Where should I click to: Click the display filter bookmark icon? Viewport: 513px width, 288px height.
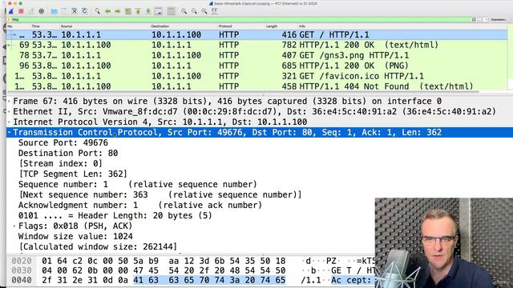click(x=9, y=19)
